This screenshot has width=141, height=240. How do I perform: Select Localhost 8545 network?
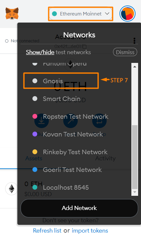[66, 187]
